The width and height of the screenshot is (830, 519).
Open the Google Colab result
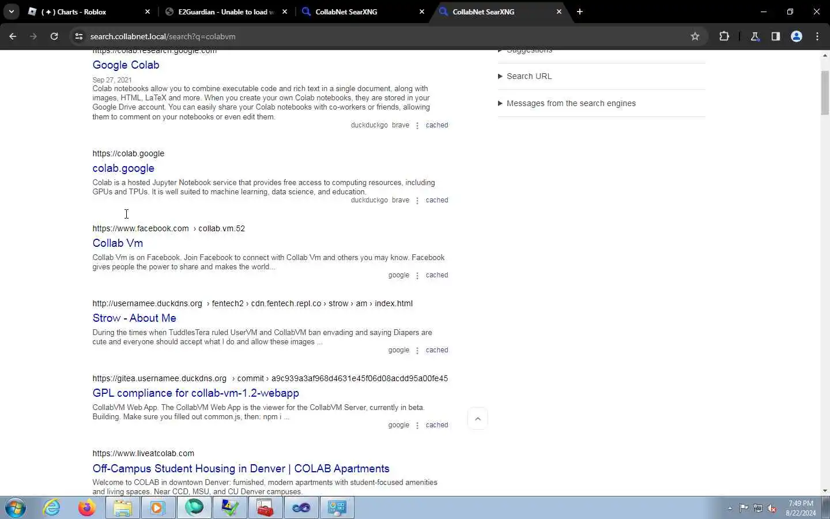pos(126,65)
